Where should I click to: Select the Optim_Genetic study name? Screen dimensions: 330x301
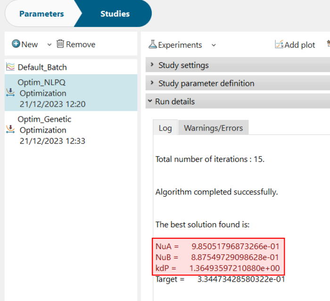pos(44,119)
